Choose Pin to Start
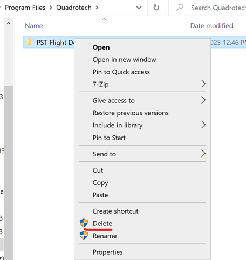Viewport: 246px width, 260px height. 142,138
